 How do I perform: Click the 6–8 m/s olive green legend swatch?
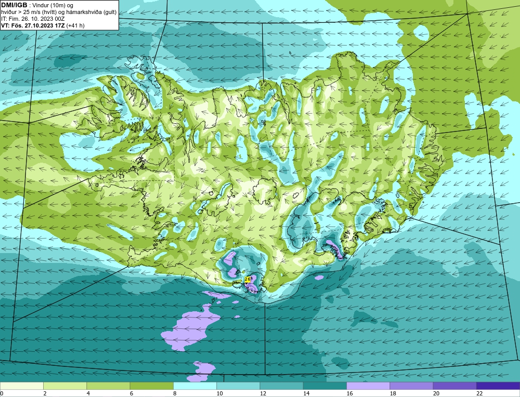pos(151,386)
